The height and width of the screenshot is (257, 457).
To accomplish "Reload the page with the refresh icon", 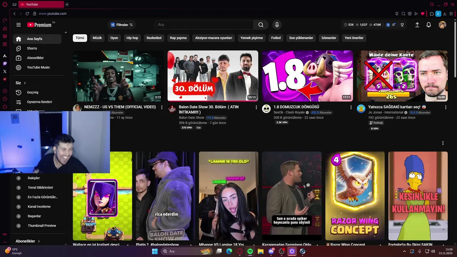I will 27,14.
